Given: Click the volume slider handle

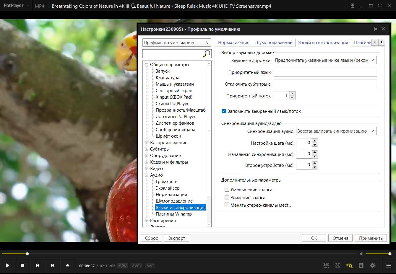Looking at the screenshot, I should pyautogui.click(x=390, y=254).
